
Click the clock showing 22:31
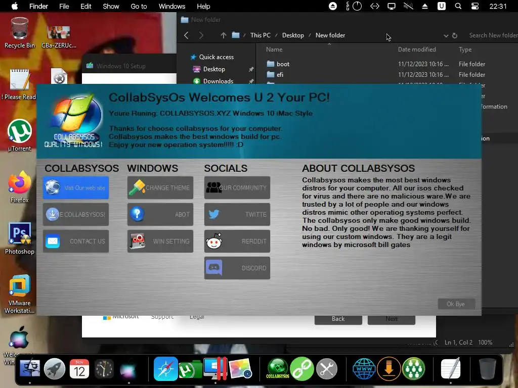[498, 6]
